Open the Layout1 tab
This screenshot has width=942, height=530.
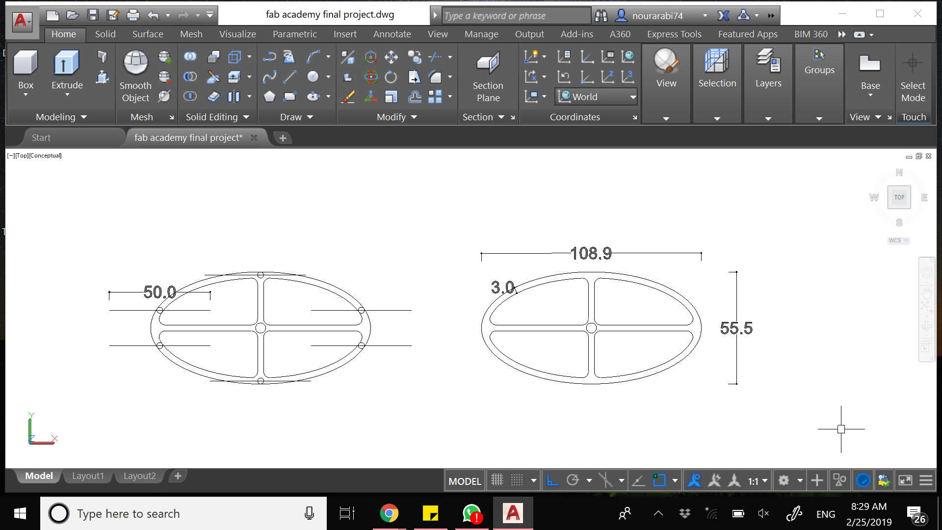88,476
